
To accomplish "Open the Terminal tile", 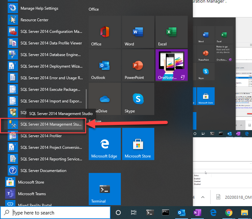I will tap(105, 189).
